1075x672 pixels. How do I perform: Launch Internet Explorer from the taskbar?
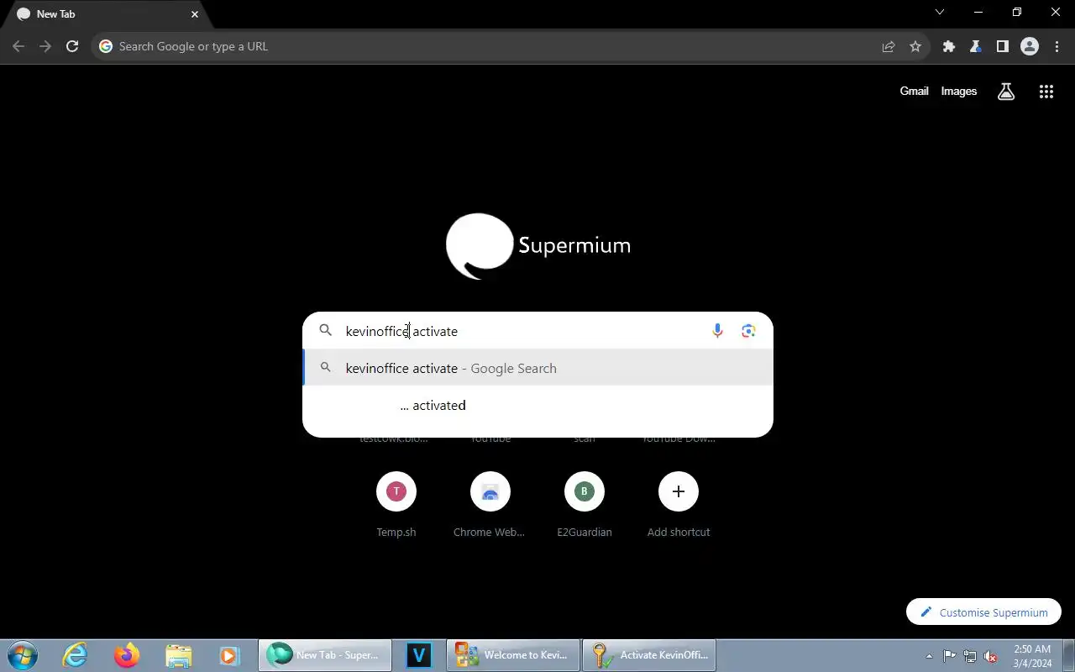click(x=76, y=655)
